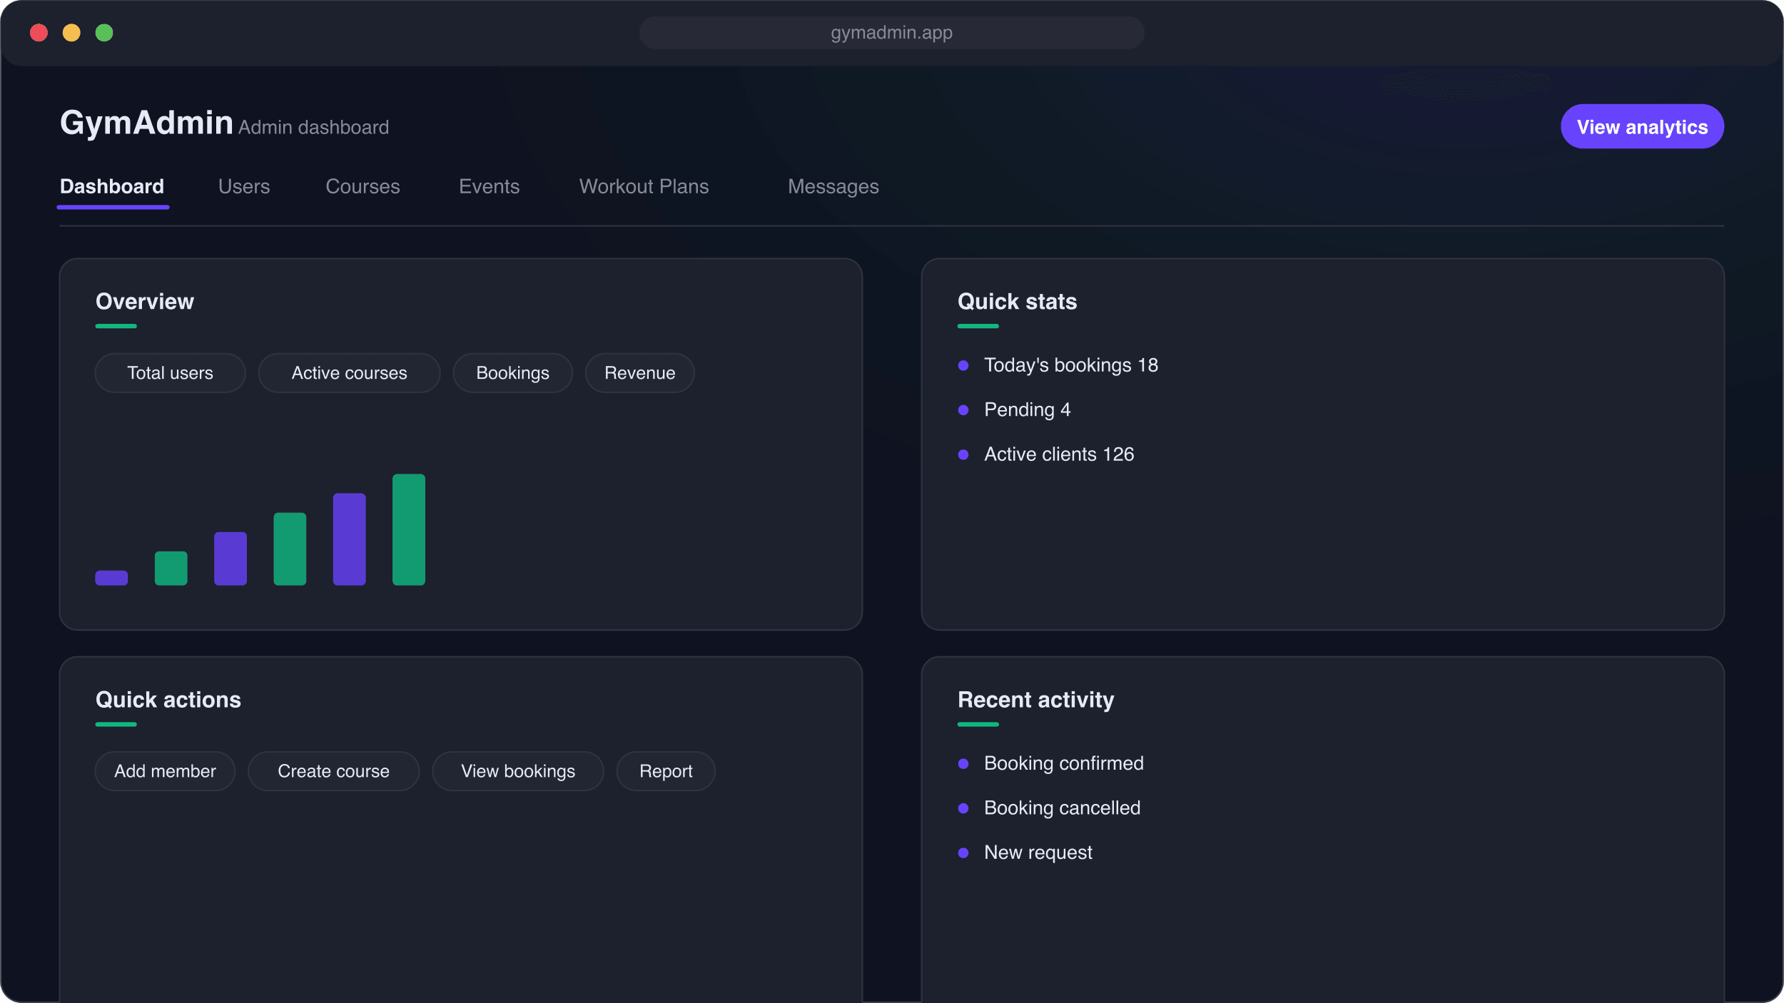Viewport: 1784px width, 1003px height.
Task: Click the shortest green chart bar
Action: coord(171,568)
